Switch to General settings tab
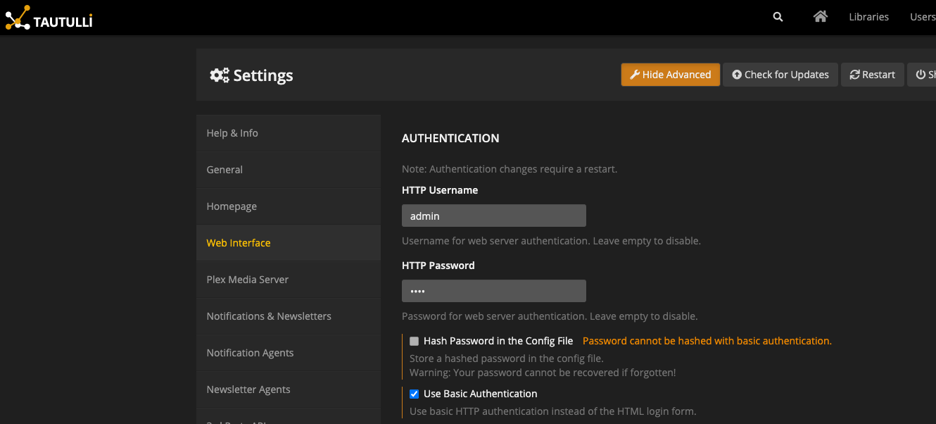This screenshot has width=936, height=424. [224, 170]
